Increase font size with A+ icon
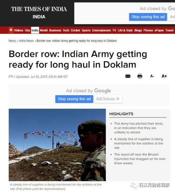Image resolution: width=175 pixels, height=193 pixels. (164, 76)
